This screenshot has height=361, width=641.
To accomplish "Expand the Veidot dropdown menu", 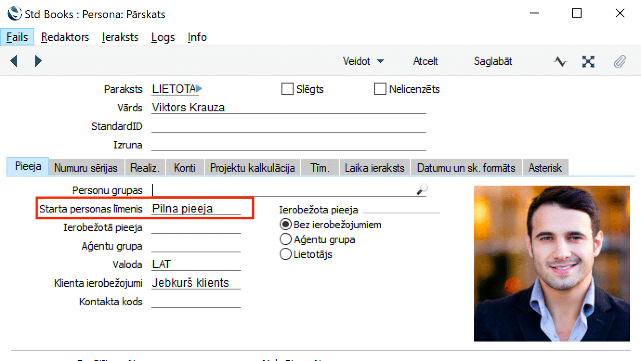I will [363, 61].
